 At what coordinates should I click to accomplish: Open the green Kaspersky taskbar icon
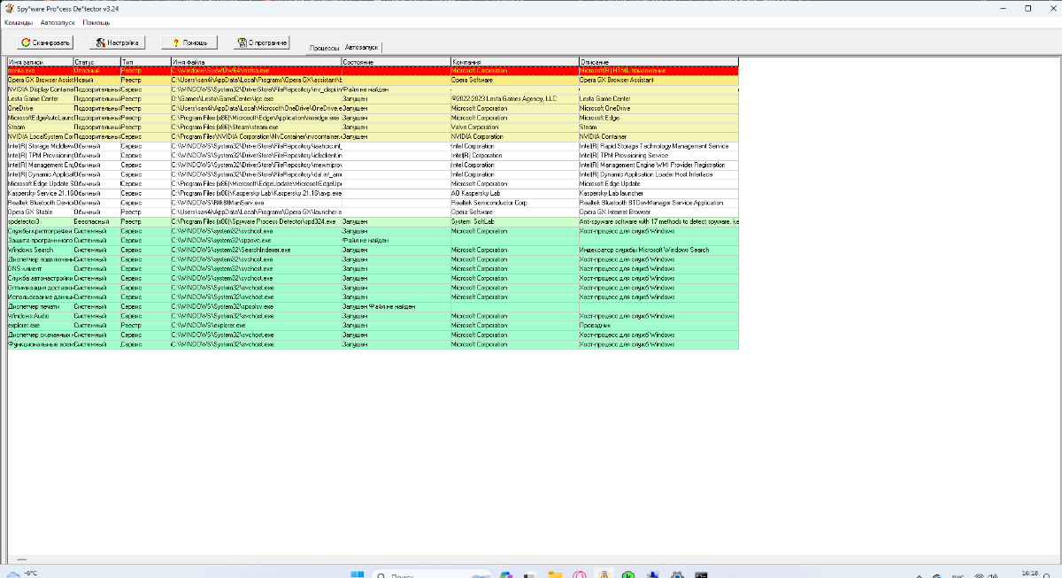627,574
